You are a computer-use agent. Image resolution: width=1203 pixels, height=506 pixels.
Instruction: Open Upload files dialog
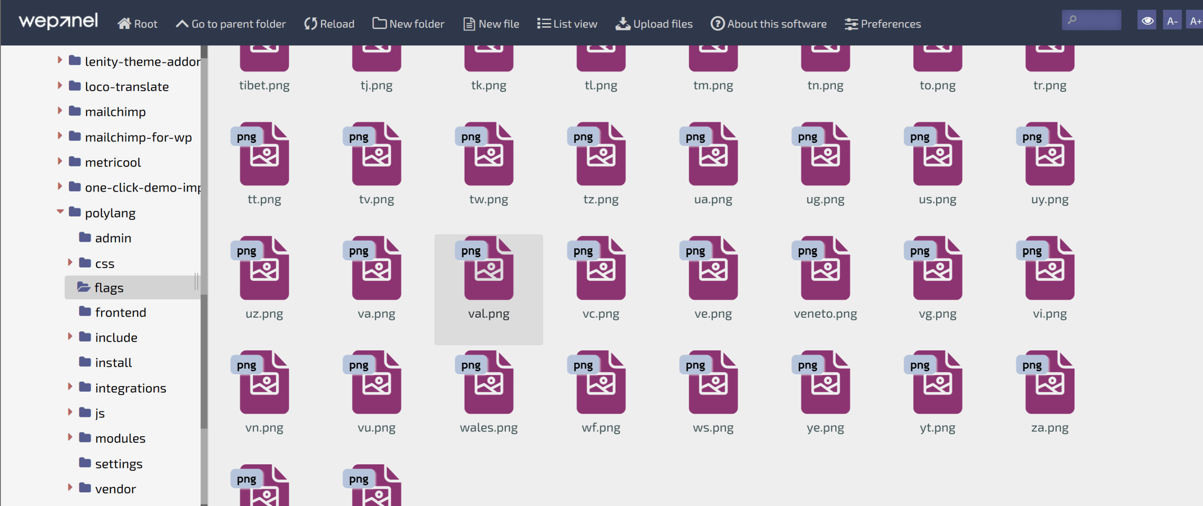coord(654,23)
